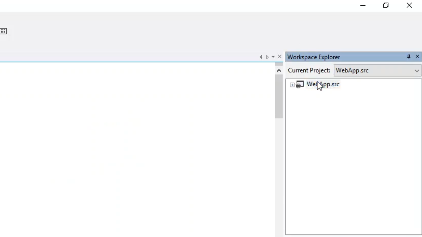Pin the Workspace Explorer panel
This screenshot has width=422, height=237.
[408, 57]
